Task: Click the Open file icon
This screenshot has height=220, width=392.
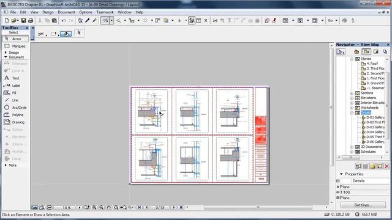Action: click(x=14, y=20)
